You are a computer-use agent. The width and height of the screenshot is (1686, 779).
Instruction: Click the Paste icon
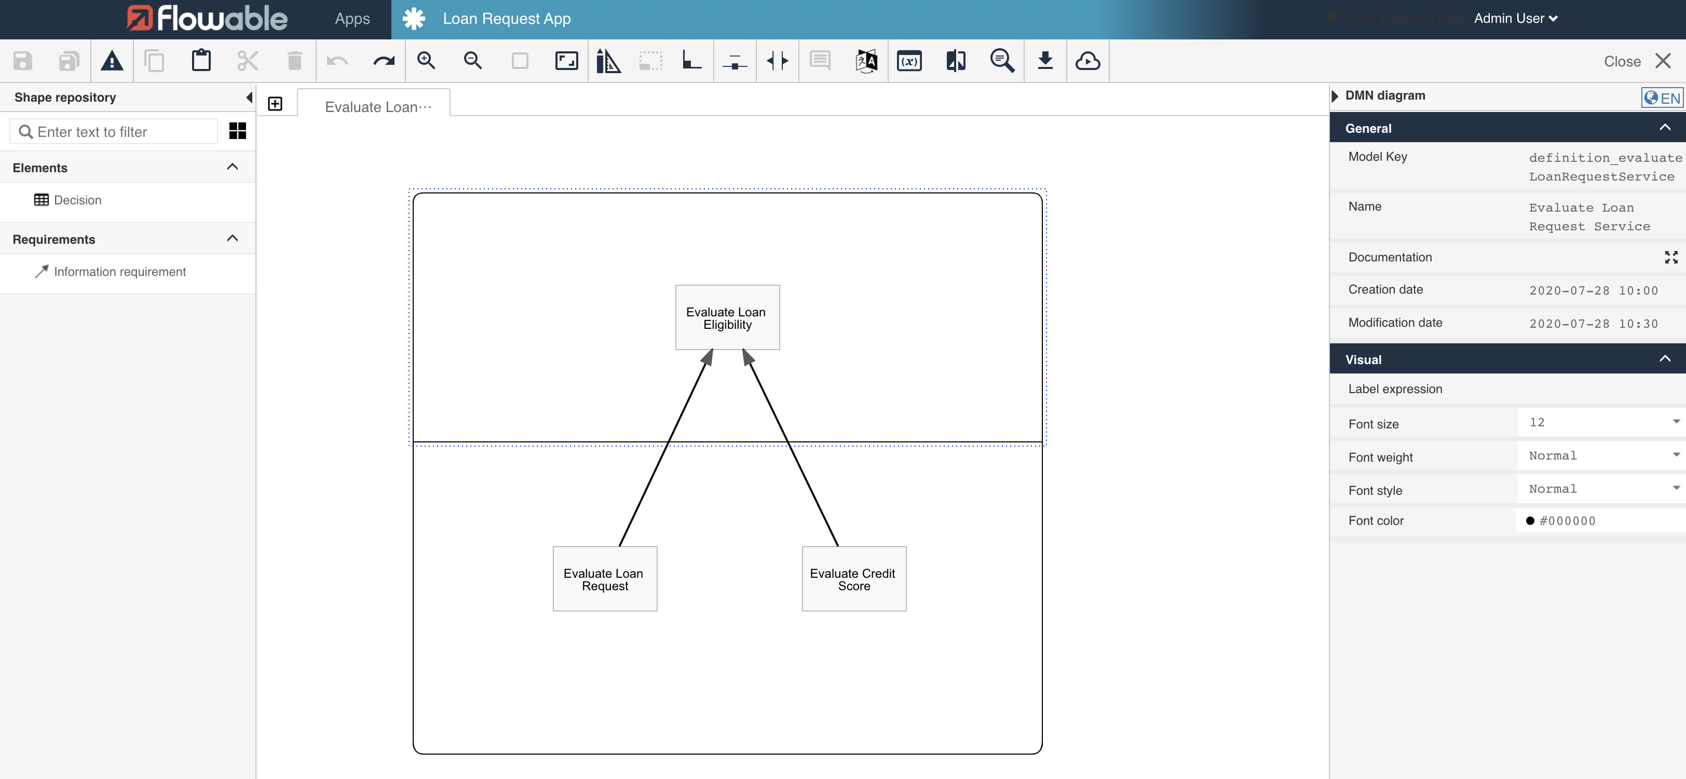point(201,60)
